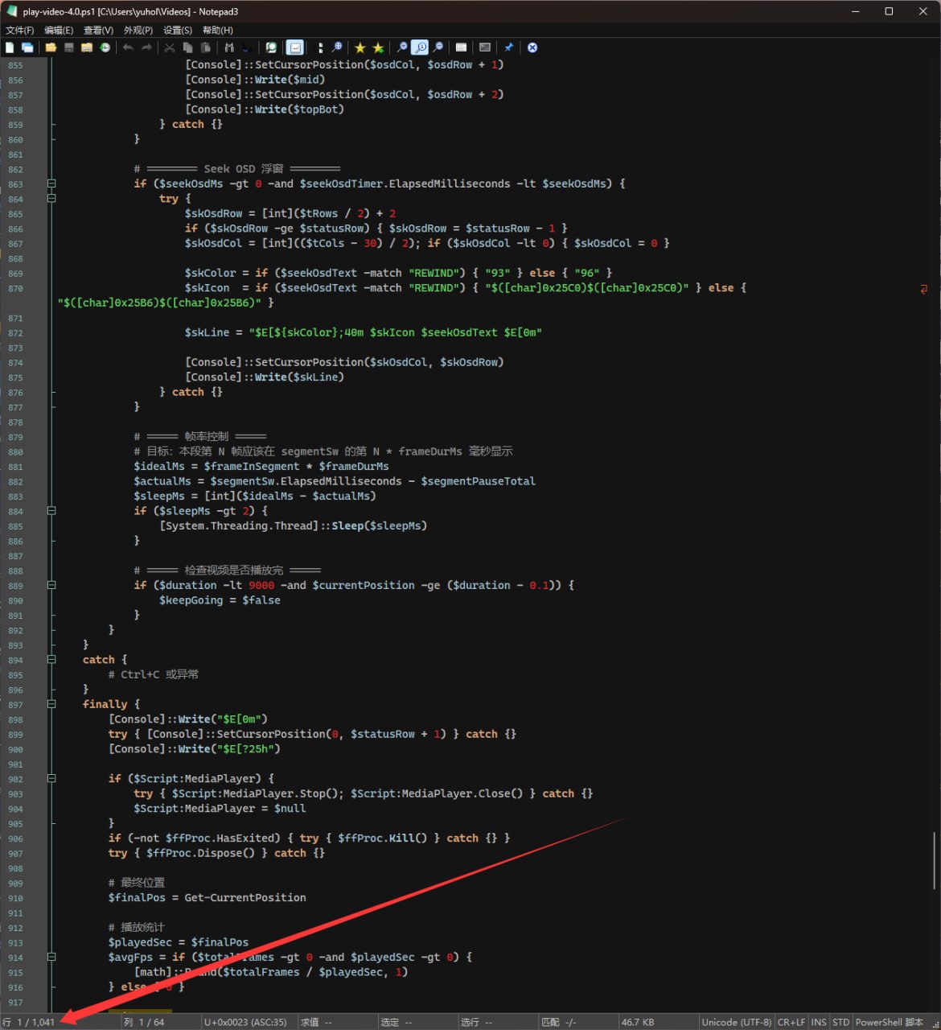
Task: Open the 外观(P) menu
Action: [138, 30]
